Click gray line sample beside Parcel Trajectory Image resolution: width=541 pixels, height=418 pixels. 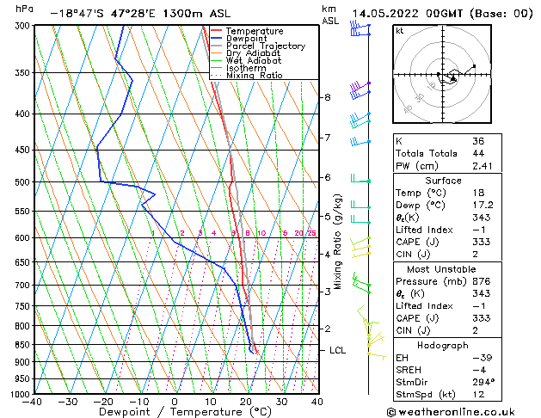(x=217, y=46)
